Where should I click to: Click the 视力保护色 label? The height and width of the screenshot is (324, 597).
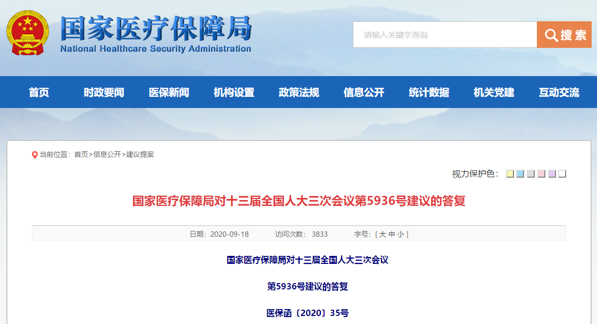[475, 174]
